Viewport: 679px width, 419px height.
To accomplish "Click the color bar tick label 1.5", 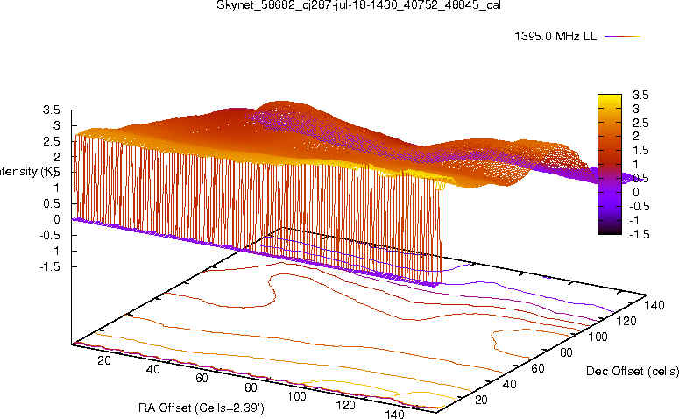I will [x=640, y=151].
